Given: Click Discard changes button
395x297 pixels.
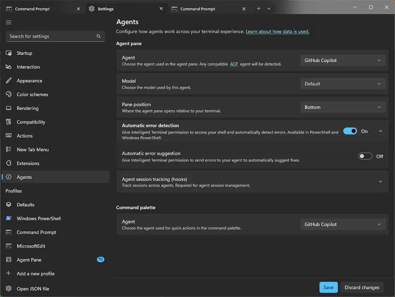Looking at the screenshot, I should [x=362, y=287].
